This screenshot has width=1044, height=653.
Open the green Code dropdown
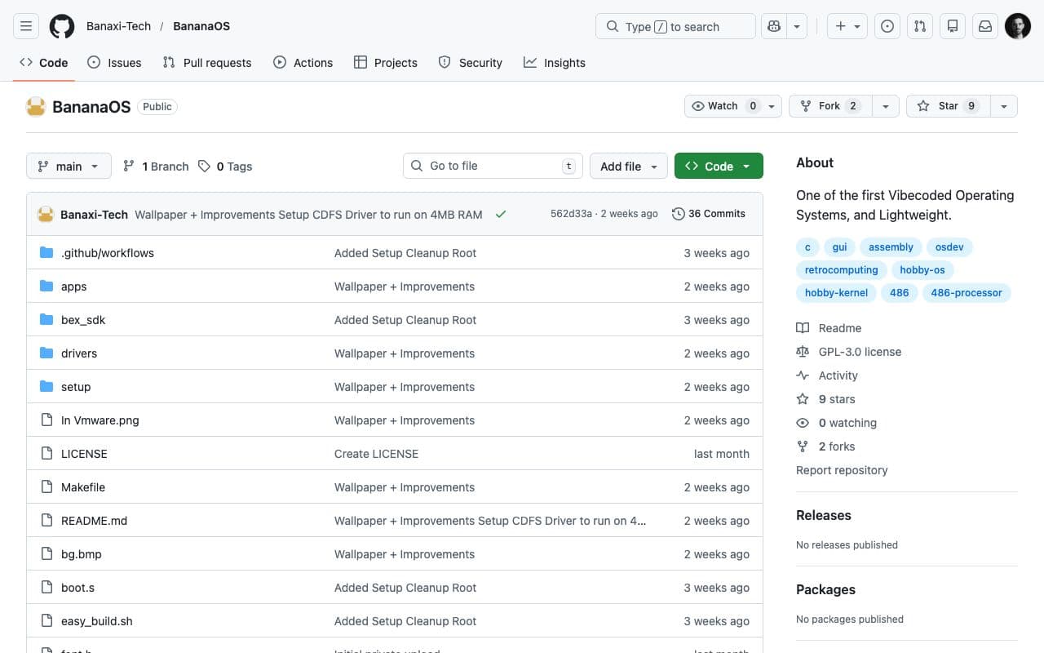point(718,166)
